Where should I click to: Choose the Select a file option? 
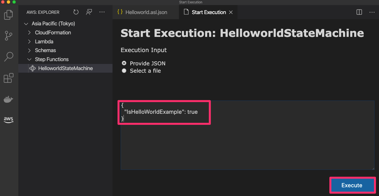[x=124, y=71]
